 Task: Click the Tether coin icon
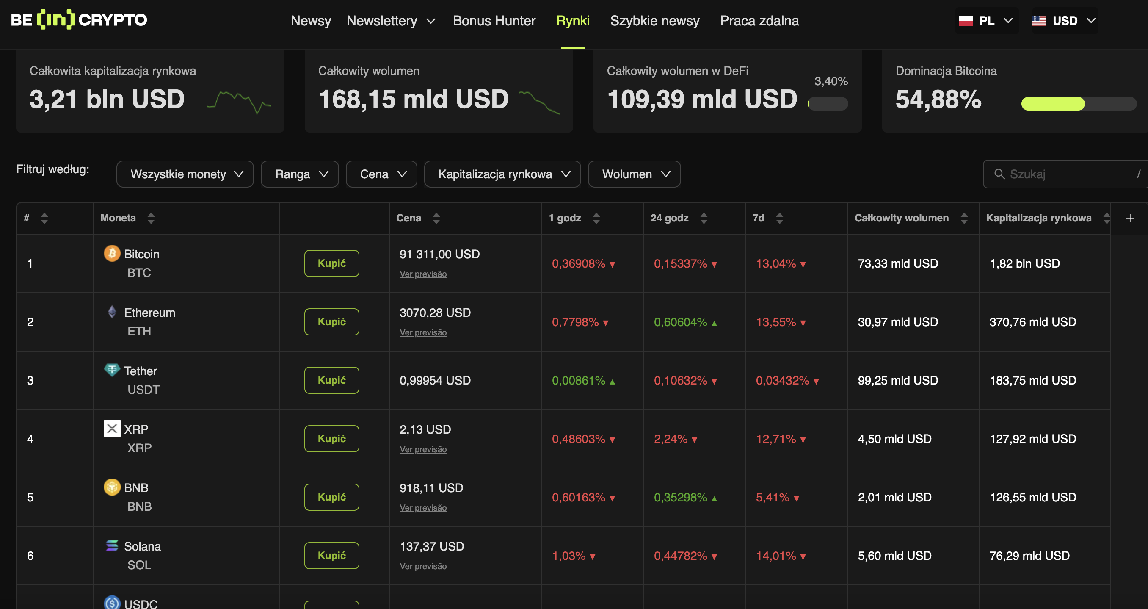click(x=112, y=370)
